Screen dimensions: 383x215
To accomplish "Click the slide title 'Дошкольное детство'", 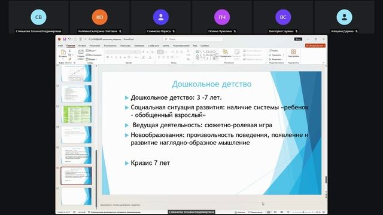I will (x=212, y=84).
